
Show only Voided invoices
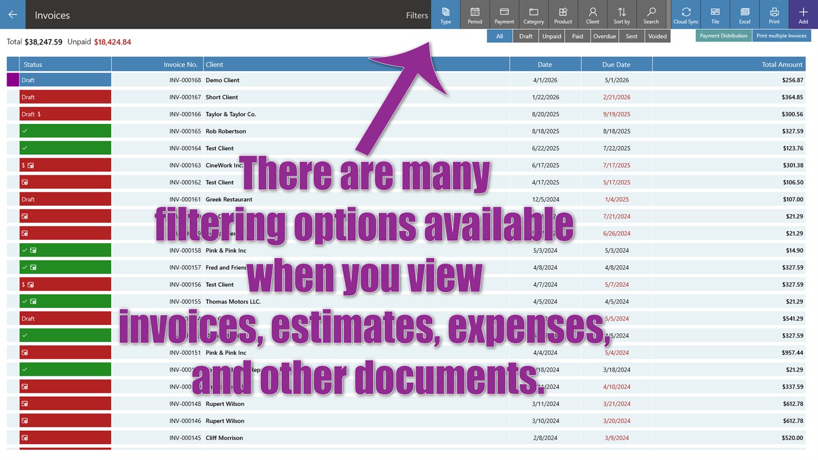click(657, 36)
